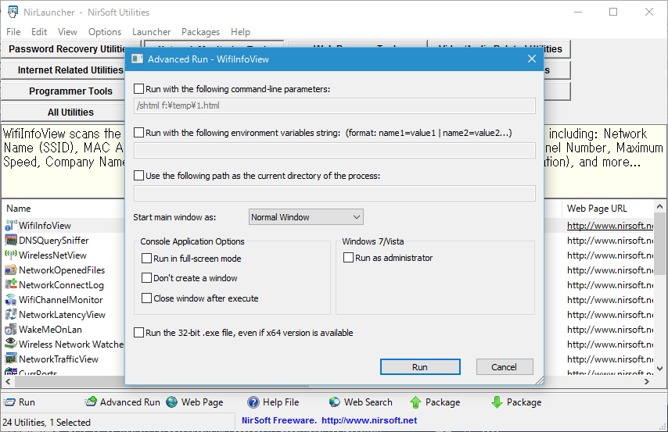The width and height of the screenshot is (668, 432).
Task: Enable running with command-line parameters
Action: pos(138,88)
